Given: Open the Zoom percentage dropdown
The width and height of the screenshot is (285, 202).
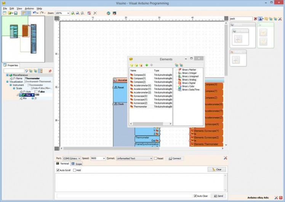Looking at the screenshot, I should click(68, 13).
